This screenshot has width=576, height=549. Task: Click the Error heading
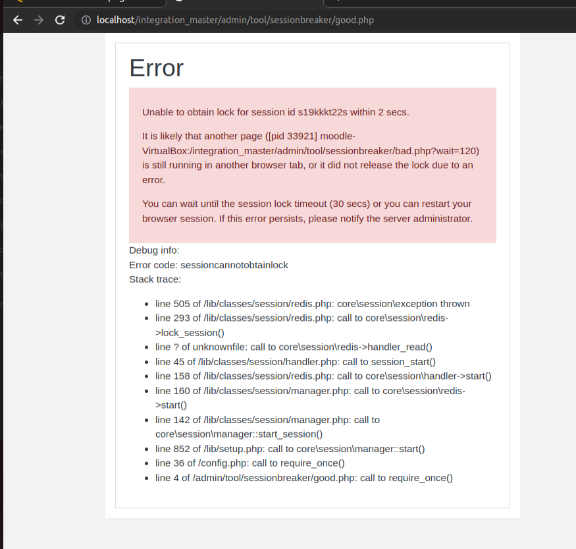[x=157, y=68]
